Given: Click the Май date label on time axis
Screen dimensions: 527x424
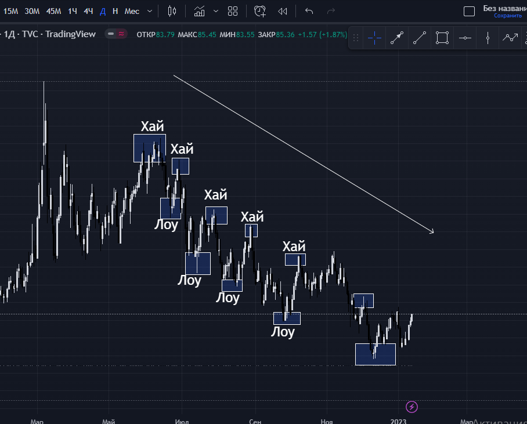Looking at the screenshot, I should pos(109,421).
